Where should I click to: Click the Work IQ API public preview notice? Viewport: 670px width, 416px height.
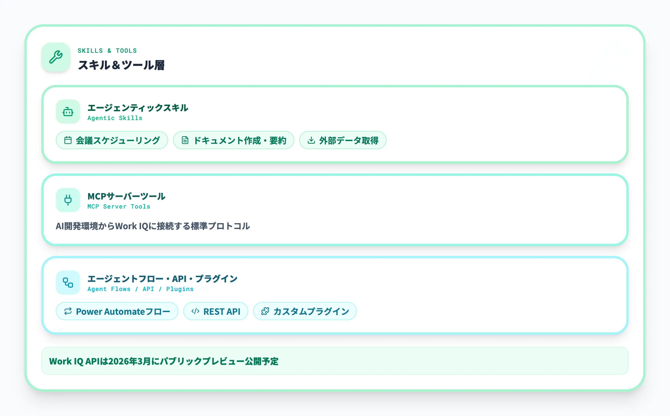tap(164, 361)
